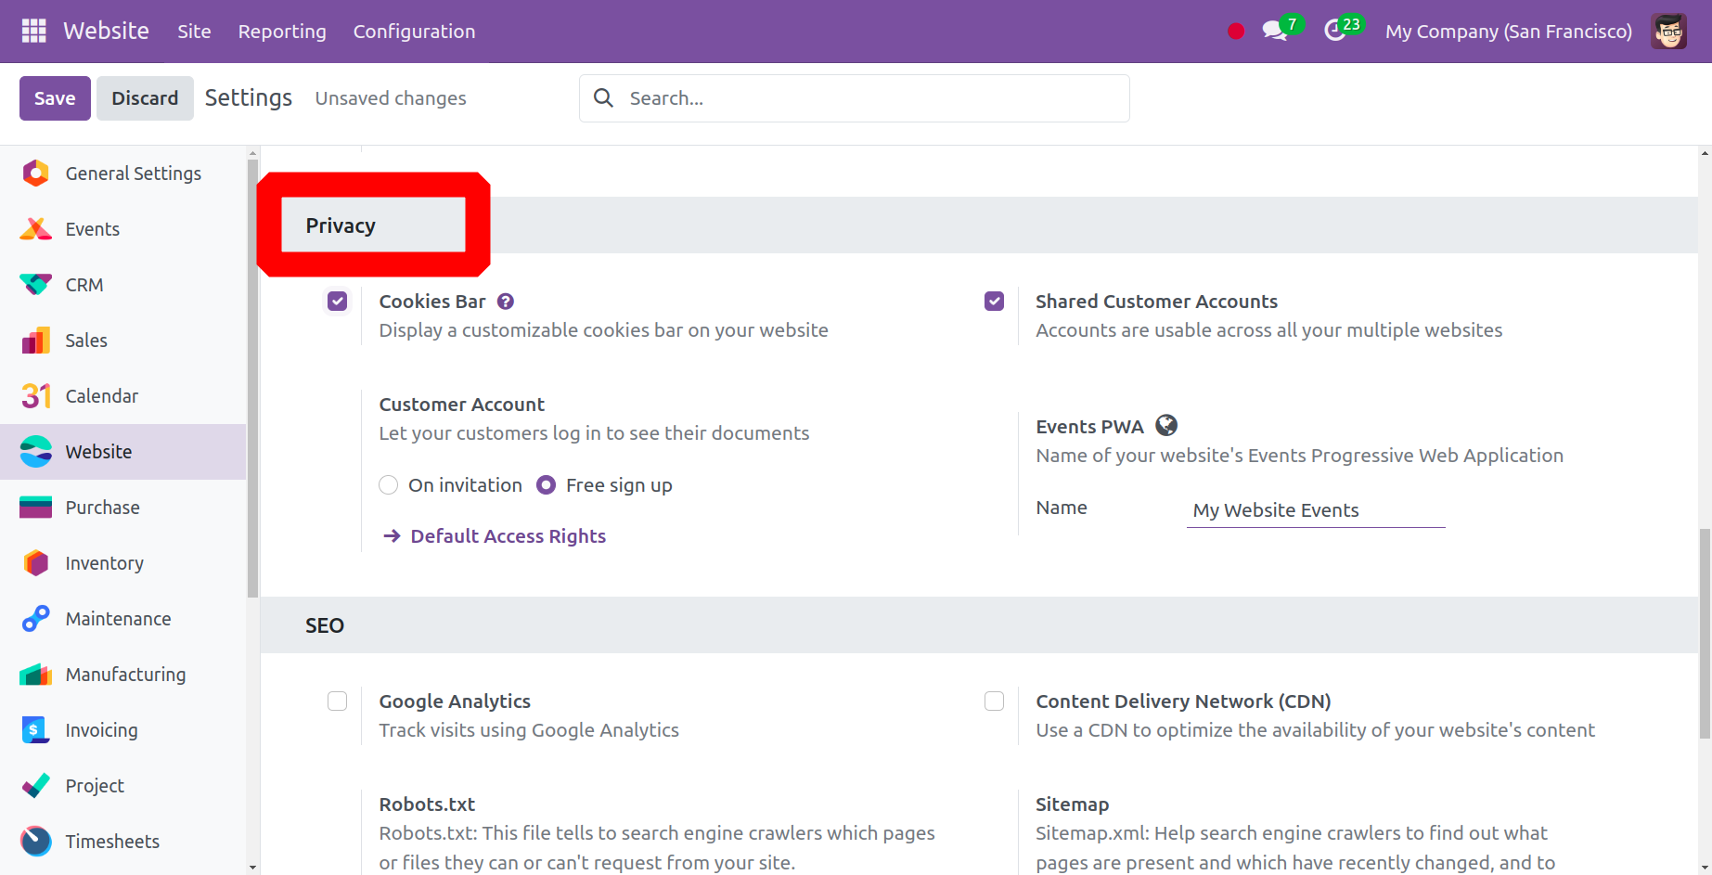Uncheck the Cookies Bar checkbox
The width and height of the screenshot is (1712, 875).
point(338,302)
